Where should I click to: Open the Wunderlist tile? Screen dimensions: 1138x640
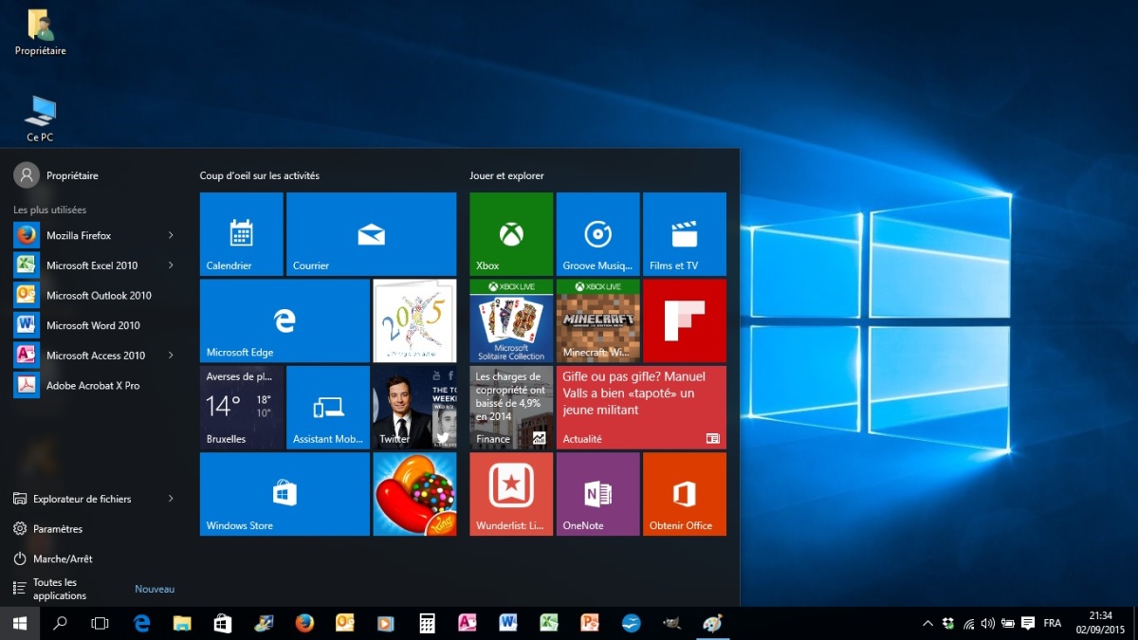pos(511,494)
